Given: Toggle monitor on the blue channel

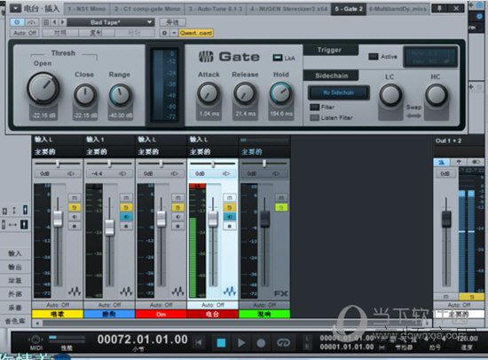Looking at the screenshot, I should tap(126, 217).
